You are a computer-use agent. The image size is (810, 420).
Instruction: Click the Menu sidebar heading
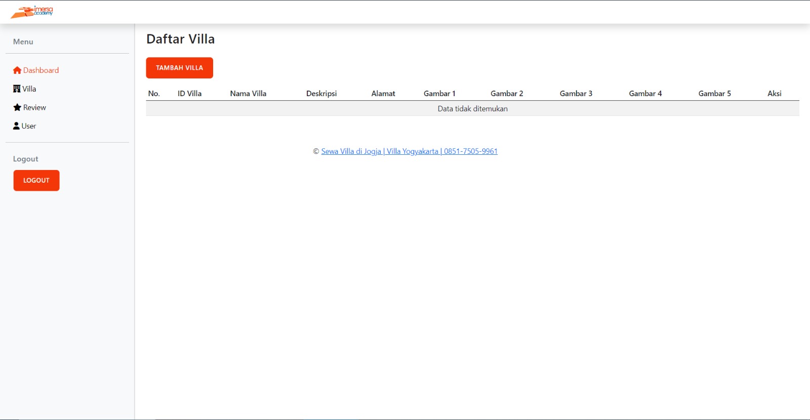(23, 42)
